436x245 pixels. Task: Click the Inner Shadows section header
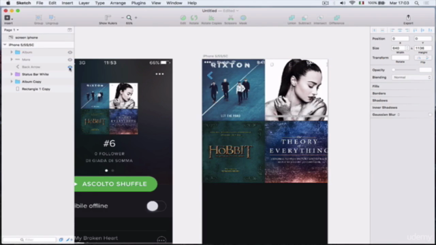tap(385, 108)
